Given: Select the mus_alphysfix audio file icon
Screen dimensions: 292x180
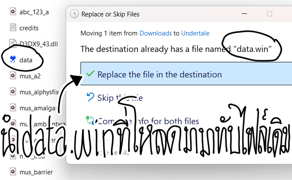Looking at the screenshot, I should tap(13, 92).
